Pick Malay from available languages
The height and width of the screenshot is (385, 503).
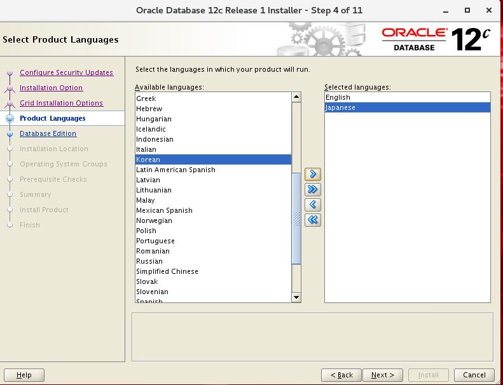(x=213, y=200)
